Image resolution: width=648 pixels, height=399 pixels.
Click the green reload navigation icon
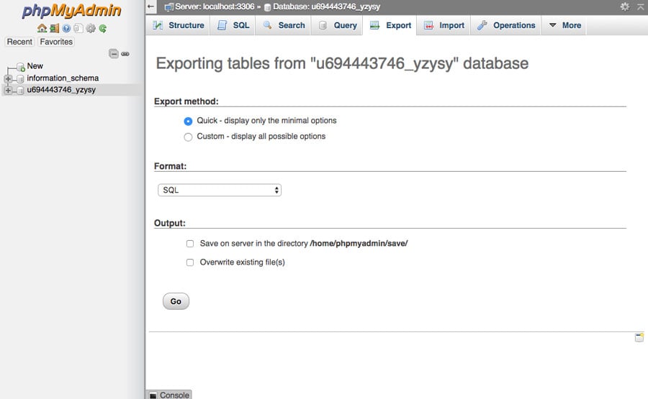pos(103,29)
